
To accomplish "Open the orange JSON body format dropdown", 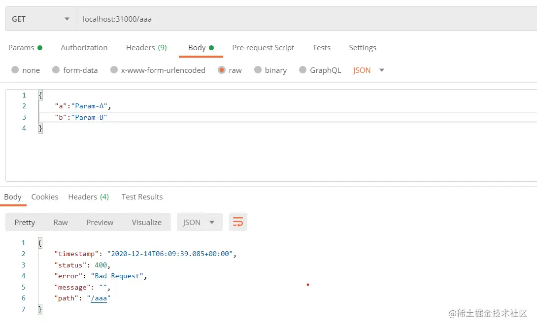I will coord(369,70).
